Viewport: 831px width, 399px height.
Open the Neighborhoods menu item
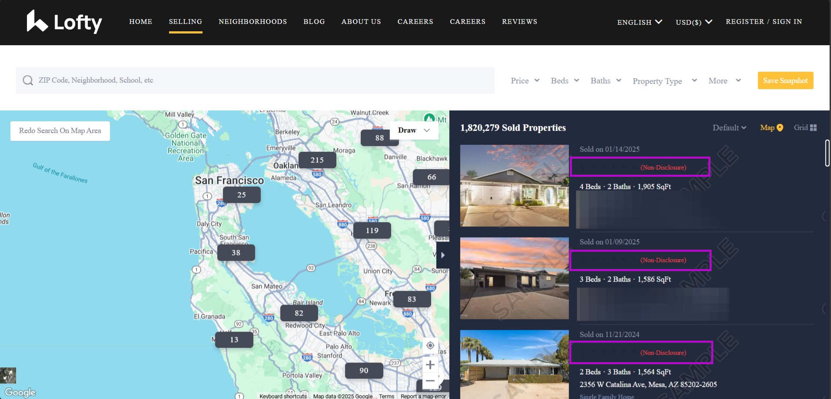click(253, 22)
